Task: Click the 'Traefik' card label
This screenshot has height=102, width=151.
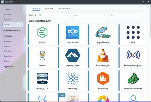Action: click(x=42, y=65)
